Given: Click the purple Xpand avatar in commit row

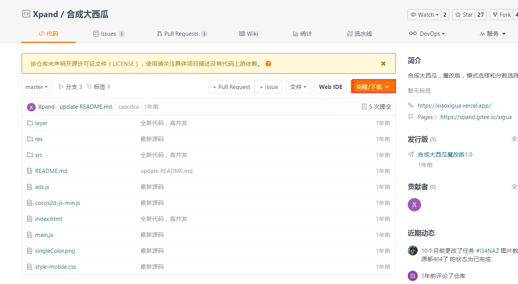Looking at the screenshot, I should 31,107.
